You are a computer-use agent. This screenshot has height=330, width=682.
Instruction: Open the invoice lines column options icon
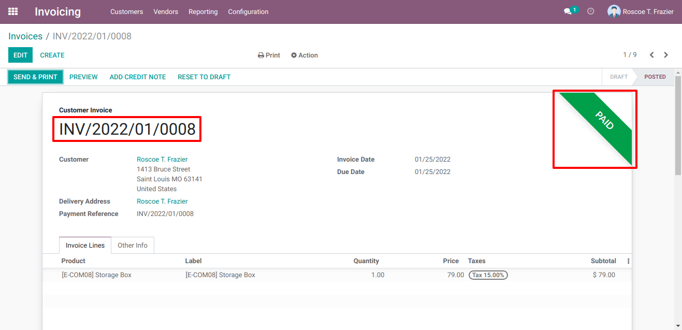click(629, 261)
